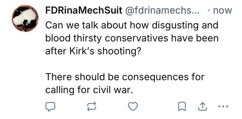Open FDRinaMechSuit's cat profile picture
Screen dimensions: 242x119
click(25, 18)
